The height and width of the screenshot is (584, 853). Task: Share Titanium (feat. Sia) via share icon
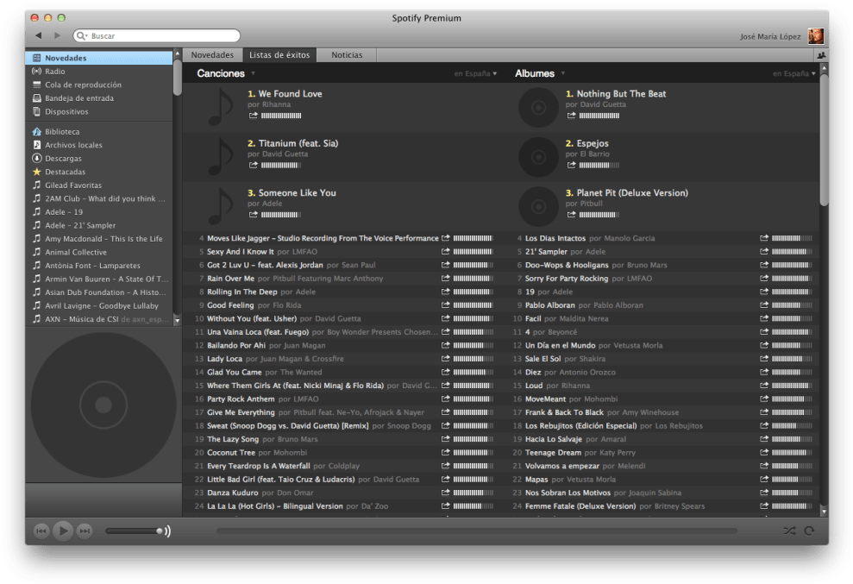(253, 165)
